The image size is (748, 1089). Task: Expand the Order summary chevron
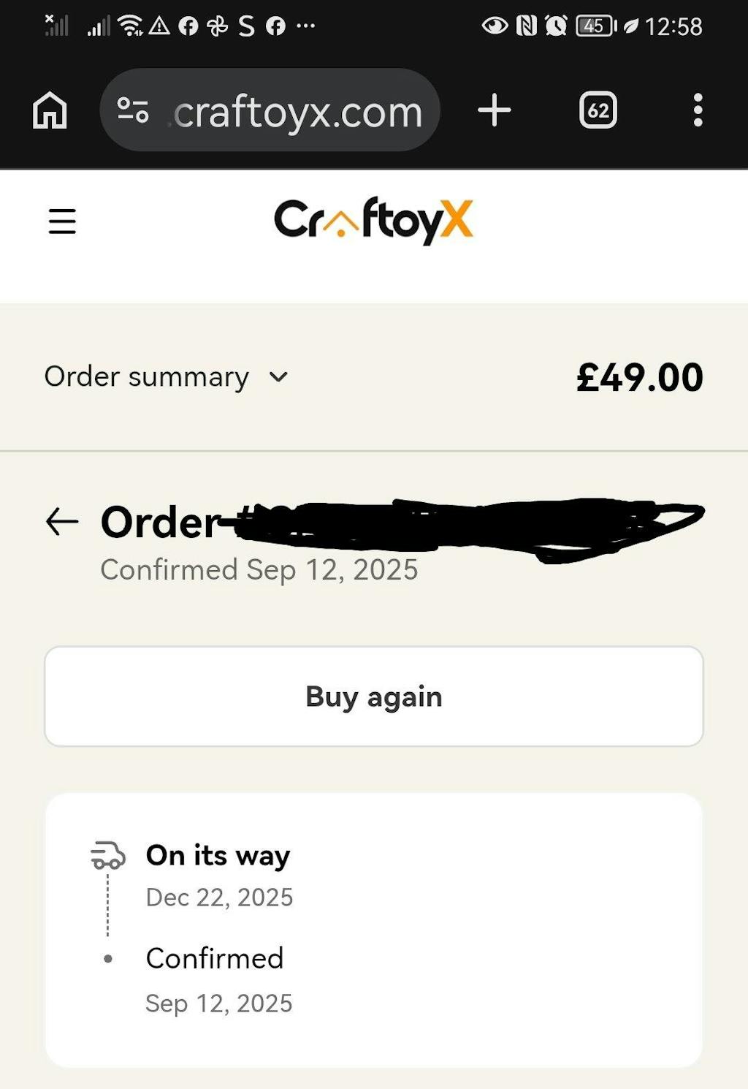coord(278,377)
